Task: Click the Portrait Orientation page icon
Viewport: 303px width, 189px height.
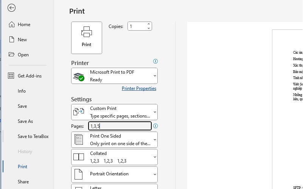Action: coord(78,174)
